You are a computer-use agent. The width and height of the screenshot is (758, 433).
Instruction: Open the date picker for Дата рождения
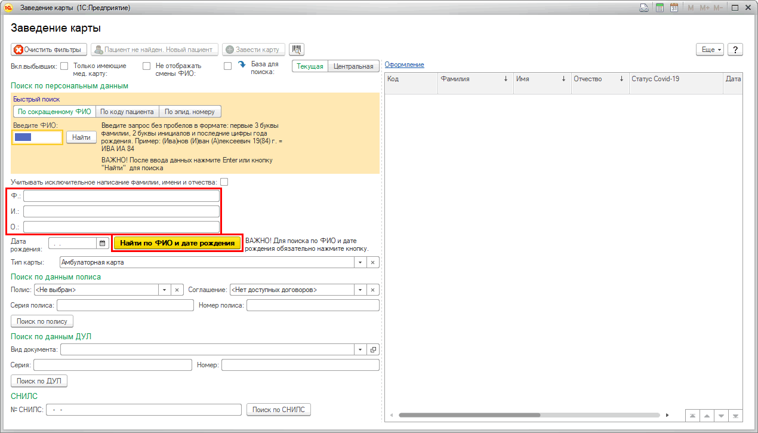102,243
